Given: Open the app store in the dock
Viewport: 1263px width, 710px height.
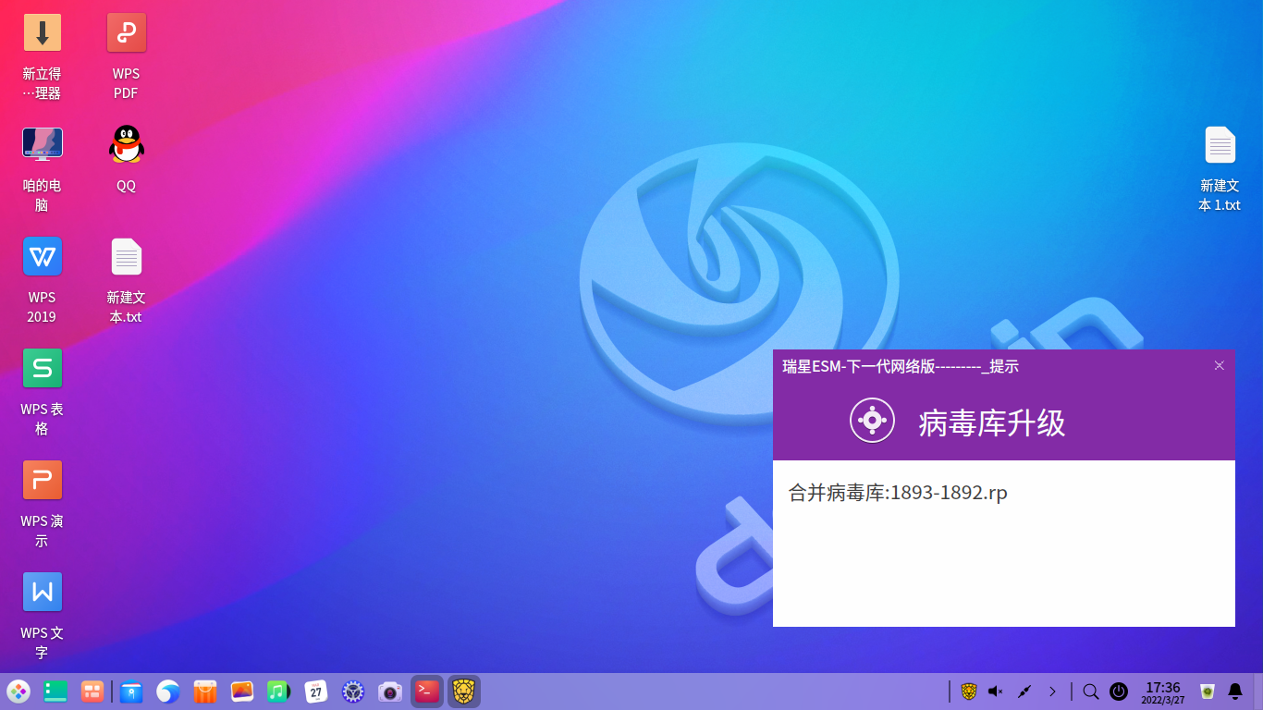Looking at the screenshot, I should tap(205, 692).
